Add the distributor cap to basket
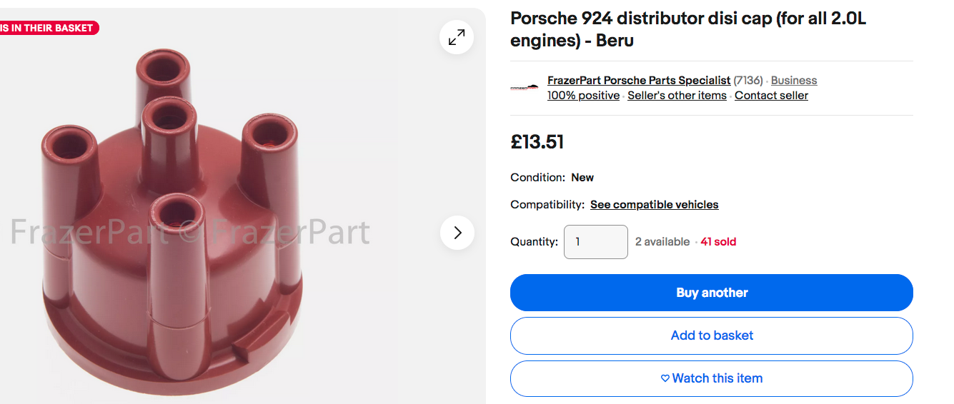 pyautogui.click(x=712, y=335)
